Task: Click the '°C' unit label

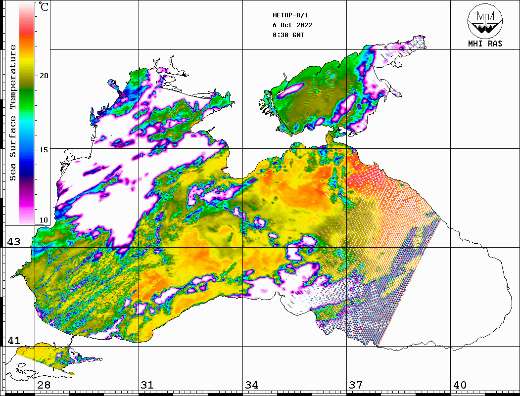Action: pyautogui.click(x=44, y=6)
